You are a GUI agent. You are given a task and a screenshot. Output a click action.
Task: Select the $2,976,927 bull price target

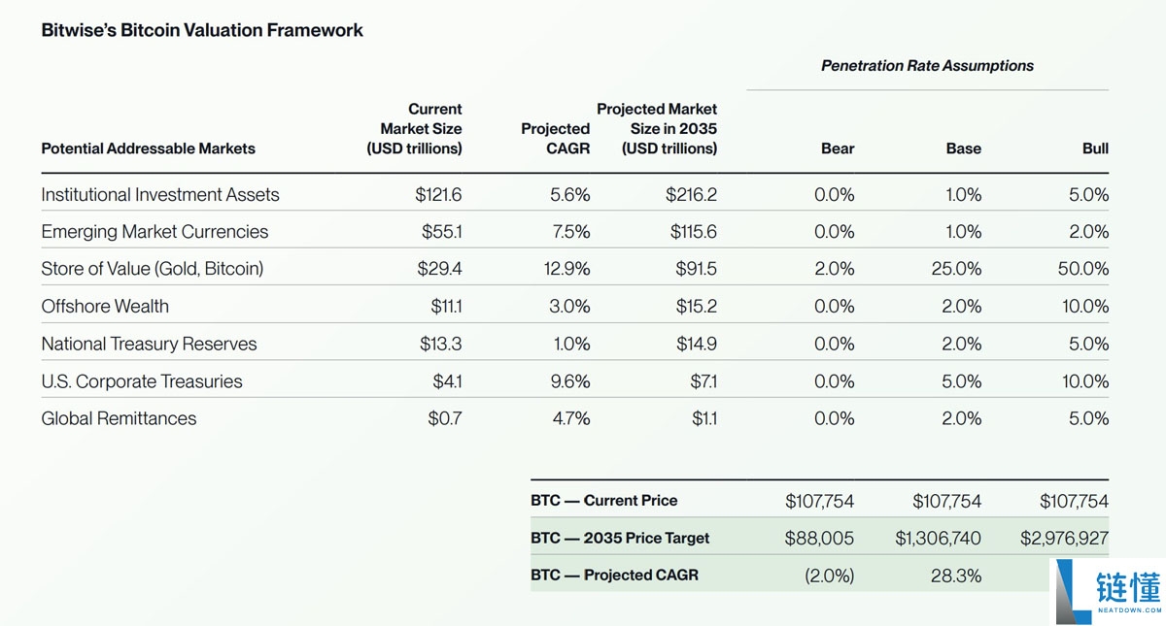click(x=1064, y=538)
